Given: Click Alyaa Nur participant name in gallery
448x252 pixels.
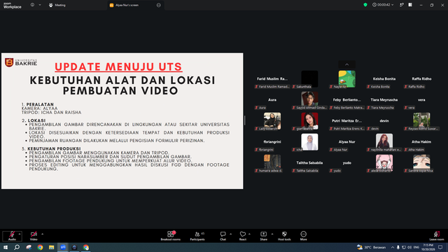Looking at the screenshot, I should pyautogui.click(x=347, y=141).
